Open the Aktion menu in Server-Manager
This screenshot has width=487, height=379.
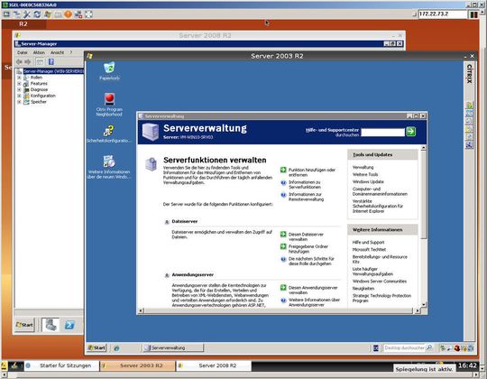(x=39, y=52)
